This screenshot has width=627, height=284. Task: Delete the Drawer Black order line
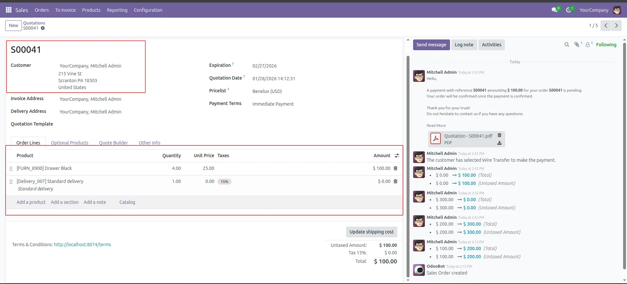[395, 168]
